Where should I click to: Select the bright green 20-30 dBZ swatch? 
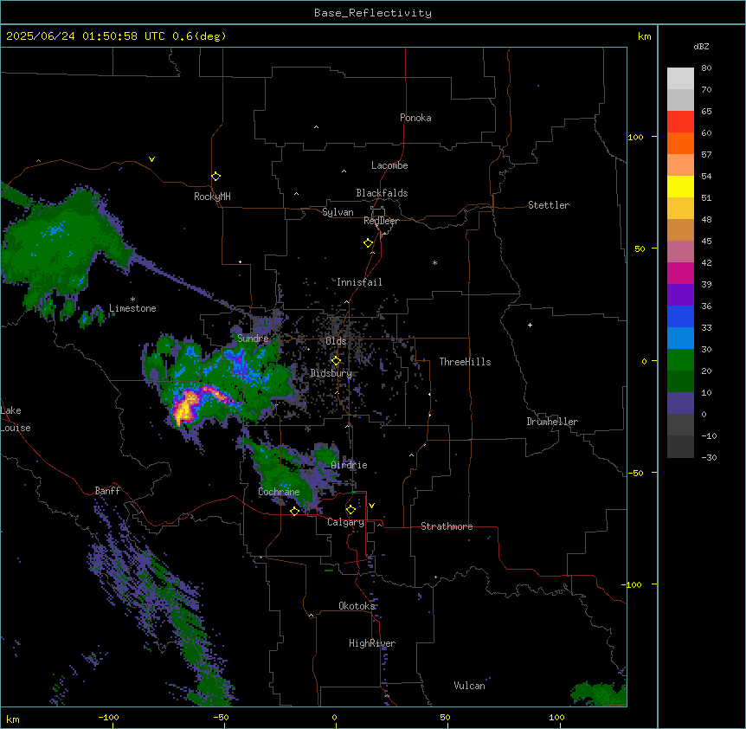(680, 360)
